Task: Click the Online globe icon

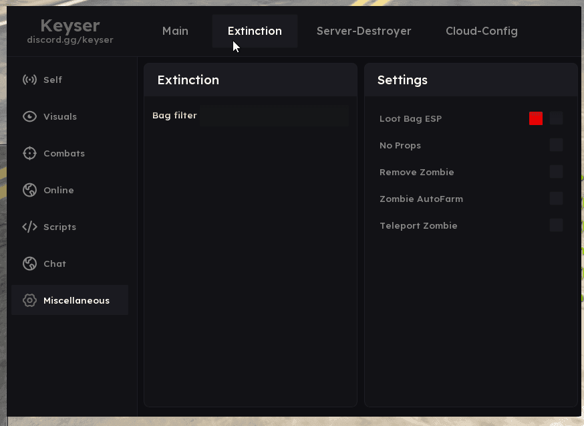Action: pos(29,191)
